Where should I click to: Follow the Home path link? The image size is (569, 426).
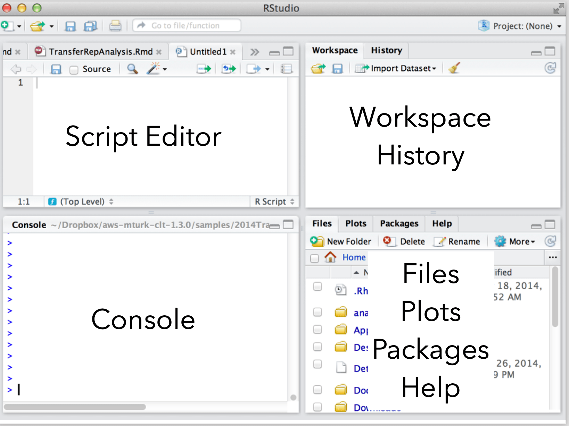coord(354,257)
